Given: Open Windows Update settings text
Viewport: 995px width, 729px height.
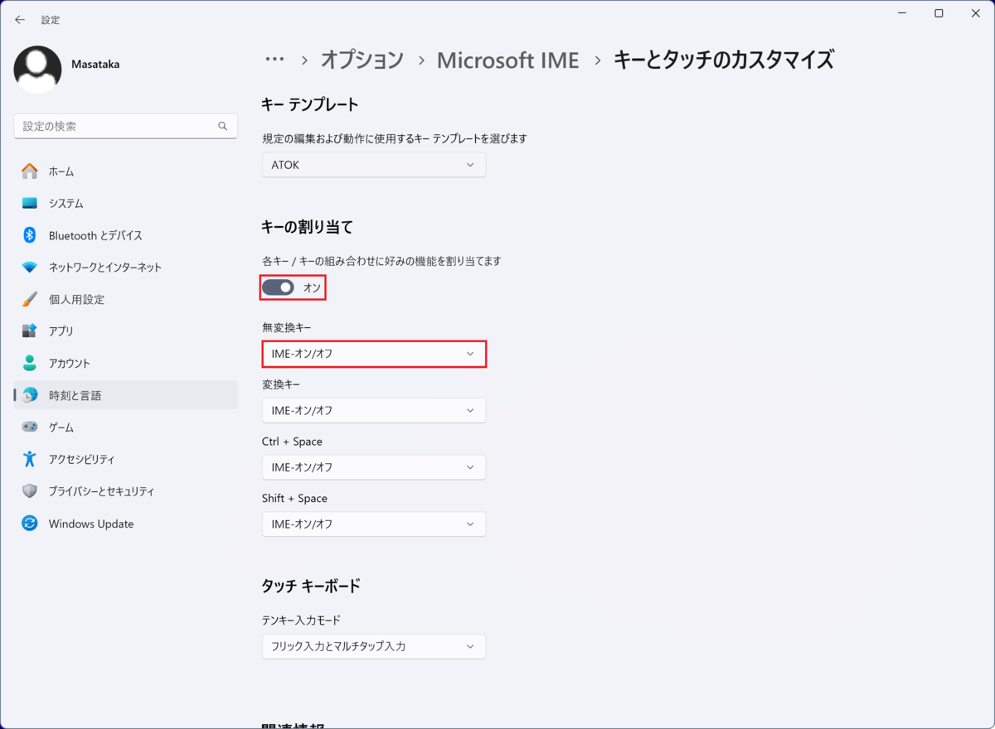Looking at the screenshot, I should pyautogui.click(x=91, y=524).
